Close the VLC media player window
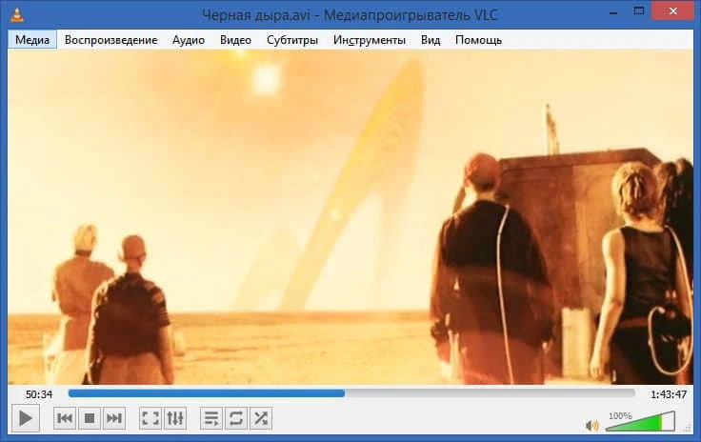This screenshot has height=442, width=701. coord(673,11)
